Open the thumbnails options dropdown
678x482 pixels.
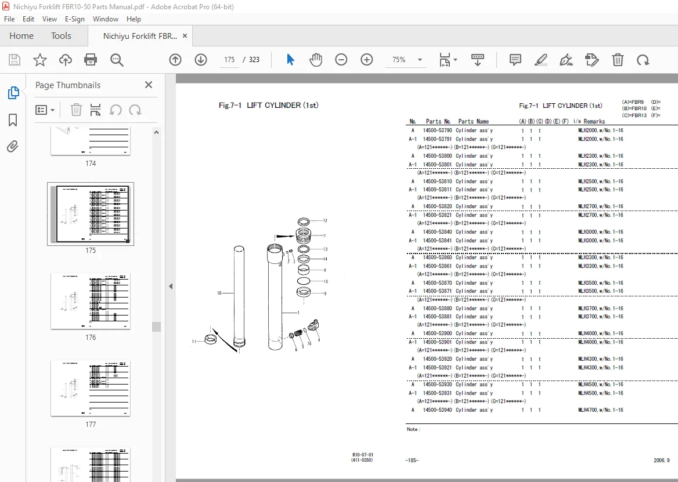(45, 110)
